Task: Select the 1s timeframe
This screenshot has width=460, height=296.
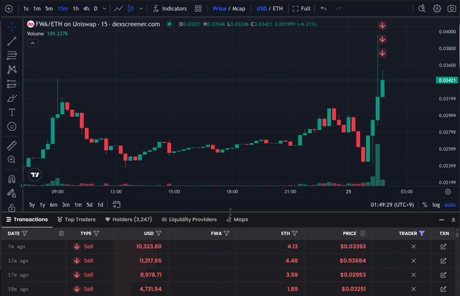Action: tap(26, 9)
